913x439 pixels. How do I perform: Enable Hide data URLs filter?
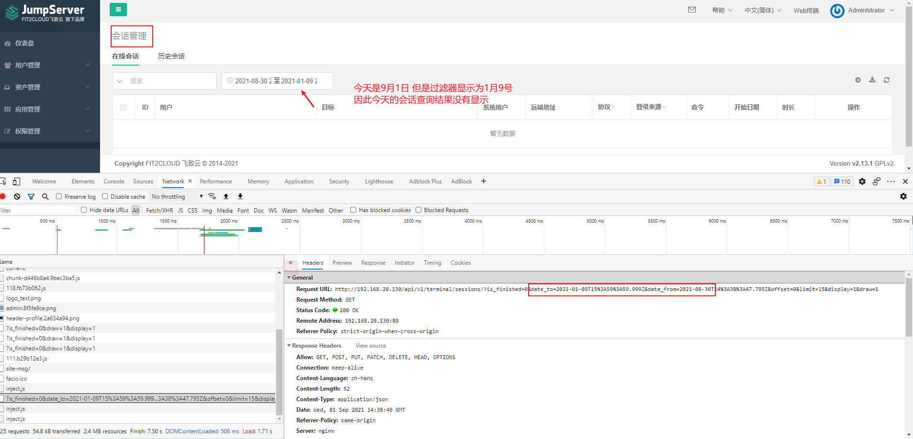pyautogui.click(x=83, y=210)
